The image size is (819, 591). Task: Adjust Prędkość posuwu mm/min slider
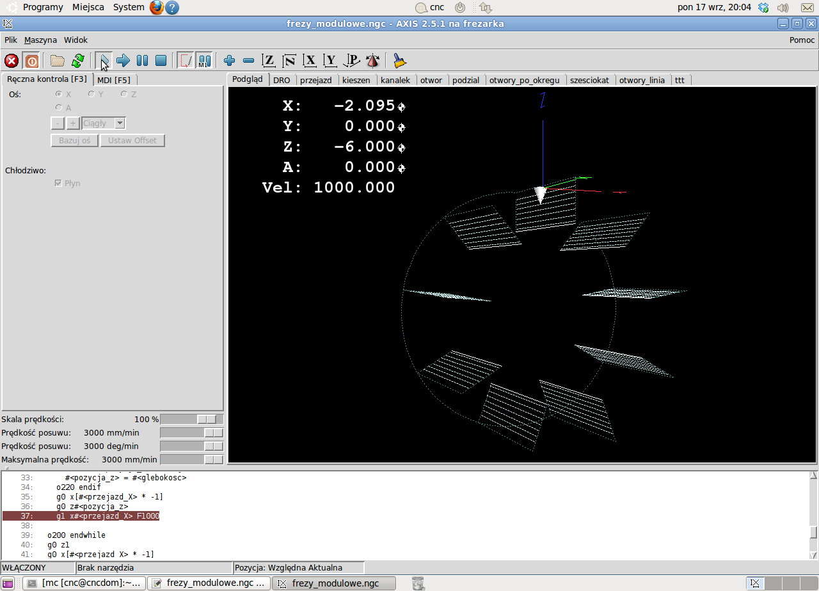pyautogui.click(x=192, y=432)
